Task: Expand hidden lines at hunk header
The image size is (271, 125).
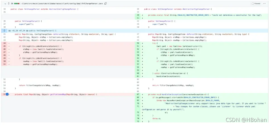Action: (4, 31)
